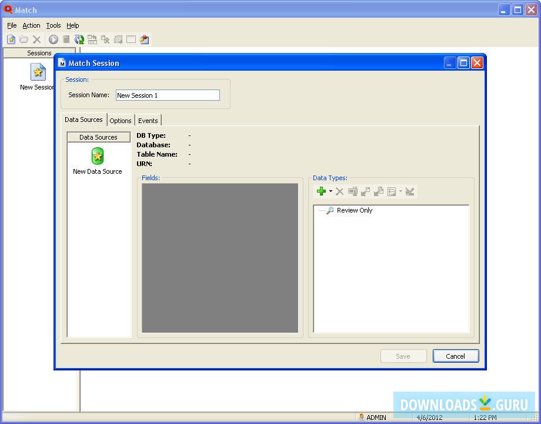
Task: Click the Sessions panel header
Action: coord(39,53)
